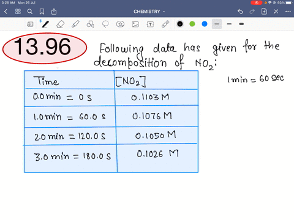The image size is (294, 220).
Task: Tap the red screen recording indicator
Action: click(x=257, y=2)
